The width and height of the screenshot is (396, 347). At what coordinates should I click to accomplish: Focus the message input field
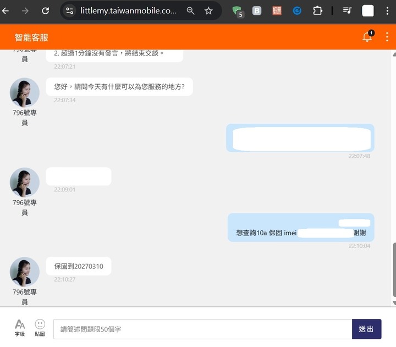[x=202, y=329]
